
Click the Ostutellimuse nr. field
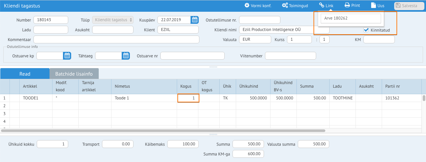[260, 20]
